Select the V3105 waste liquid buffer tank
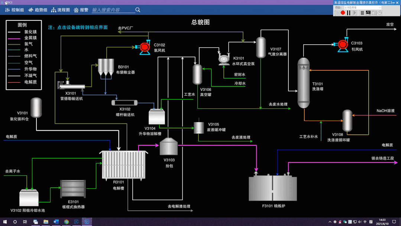The image size is (401, 226). [199, 128]
